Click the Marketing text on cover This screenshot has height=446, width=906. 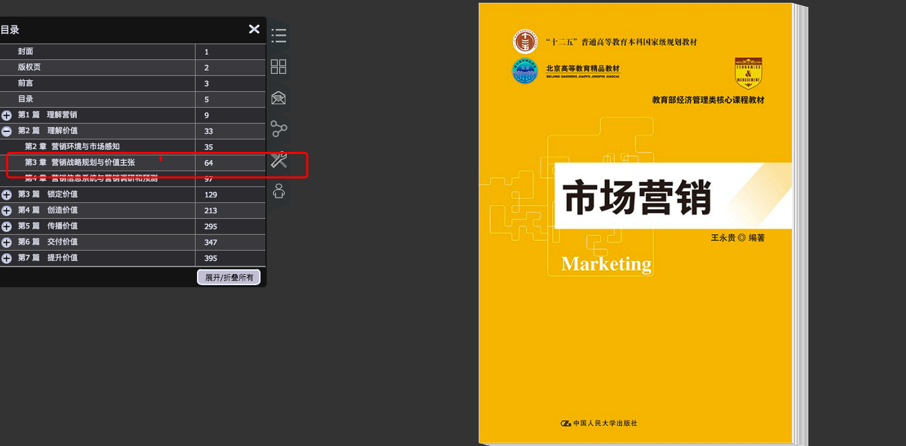606,264
